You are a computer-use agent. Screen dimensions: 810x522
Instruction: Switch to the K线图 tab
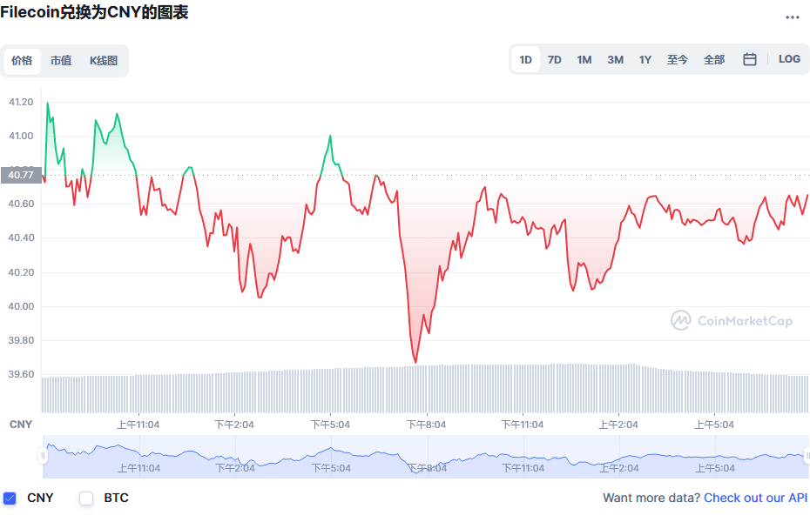click(x=104, y=60)
